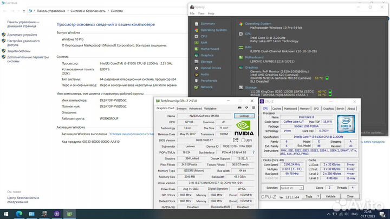
Task: Select Operating System in Speccy sidebar
Action: [213, 30]
